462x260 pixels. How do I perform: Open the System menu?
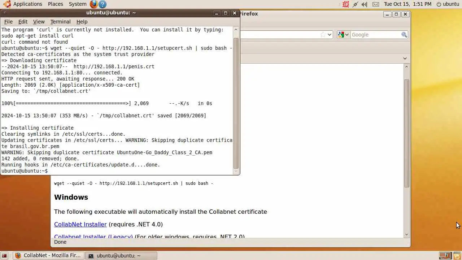tap(78, 4)
